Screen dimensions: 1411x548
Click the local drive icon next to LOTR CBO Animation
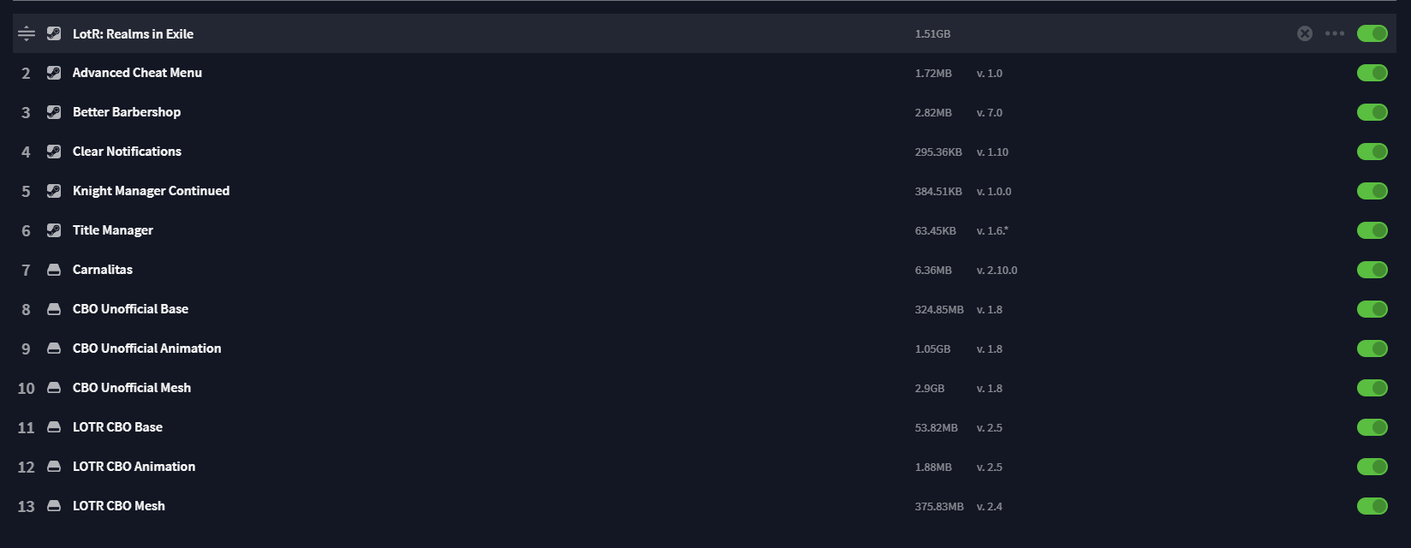[x=54, y=467]
